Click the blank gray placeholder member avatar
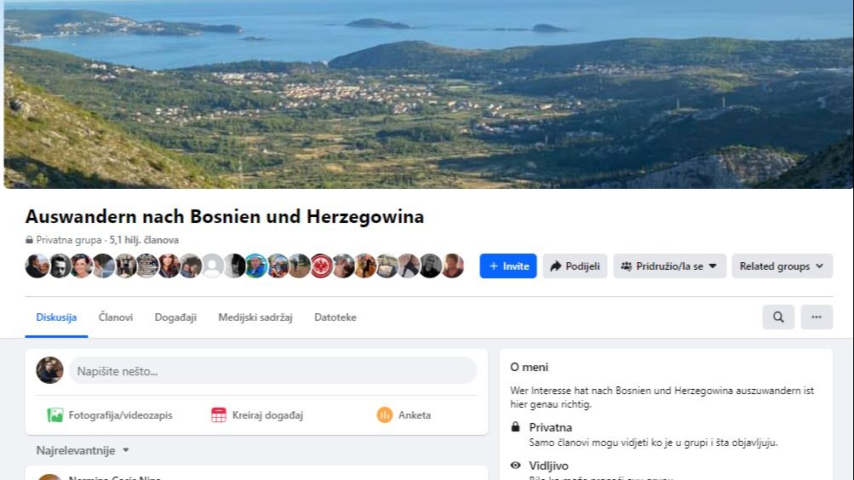The image size is (854, 480). tap(212, 266)
